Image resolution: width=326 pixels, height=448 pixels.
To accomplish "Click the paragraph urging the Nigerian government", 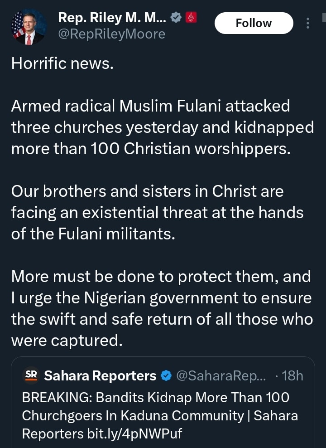I will pos(162,308).
